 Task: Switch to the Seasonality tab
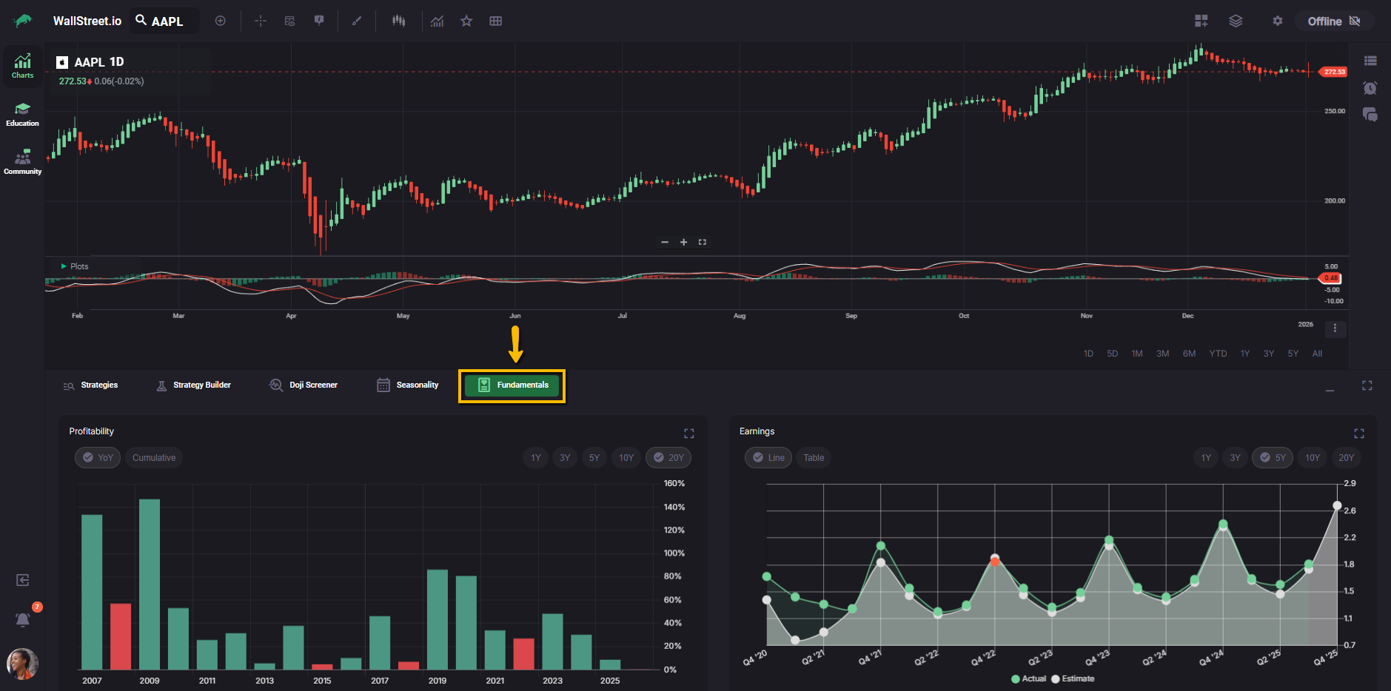tap(408, 385)
